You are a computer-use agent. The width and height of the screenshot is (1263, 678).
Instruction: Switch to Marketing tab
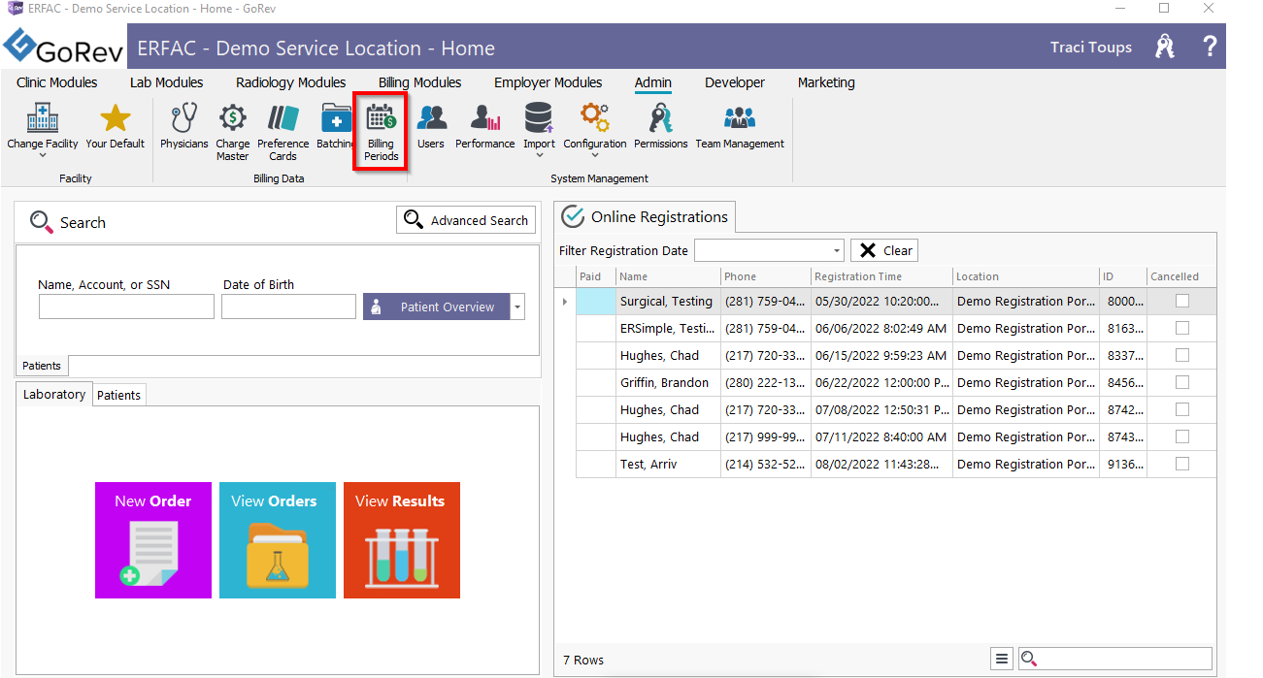coord(826,82)
